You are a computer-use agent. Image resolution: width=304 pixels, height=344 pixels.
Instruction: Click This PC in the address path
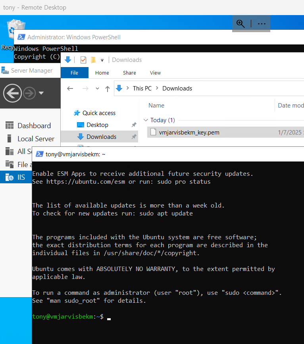coord(142,88)
